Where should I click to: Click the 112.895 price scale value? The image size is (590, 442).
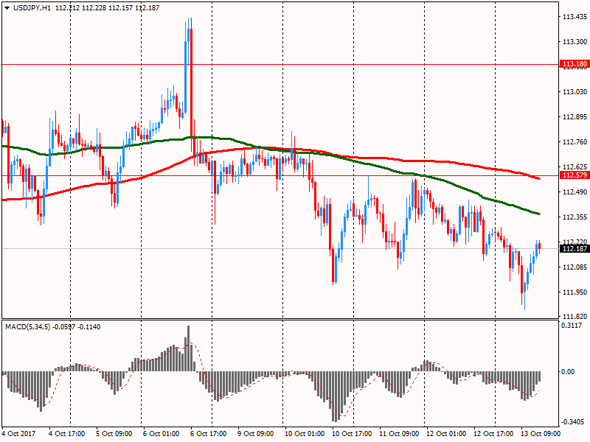(575, 117)
